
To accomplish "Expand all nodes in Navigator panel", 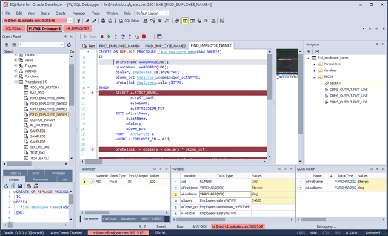I will pos(309,51).
